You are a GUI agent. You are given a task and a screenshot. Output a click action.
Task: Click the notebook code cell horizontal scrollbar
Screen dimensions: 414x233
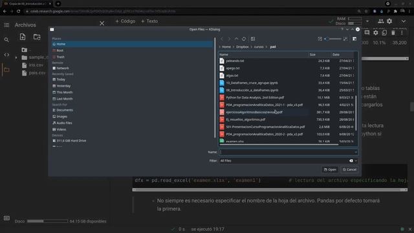(270, 190)
